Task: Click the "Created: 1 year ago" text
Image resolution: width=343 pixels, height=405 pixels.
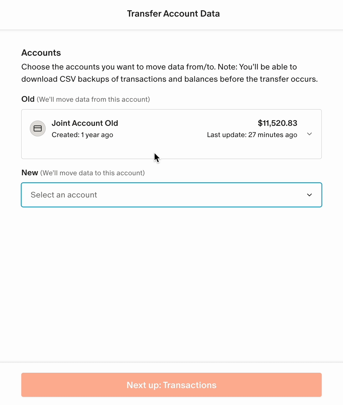Action: point(82,135)
